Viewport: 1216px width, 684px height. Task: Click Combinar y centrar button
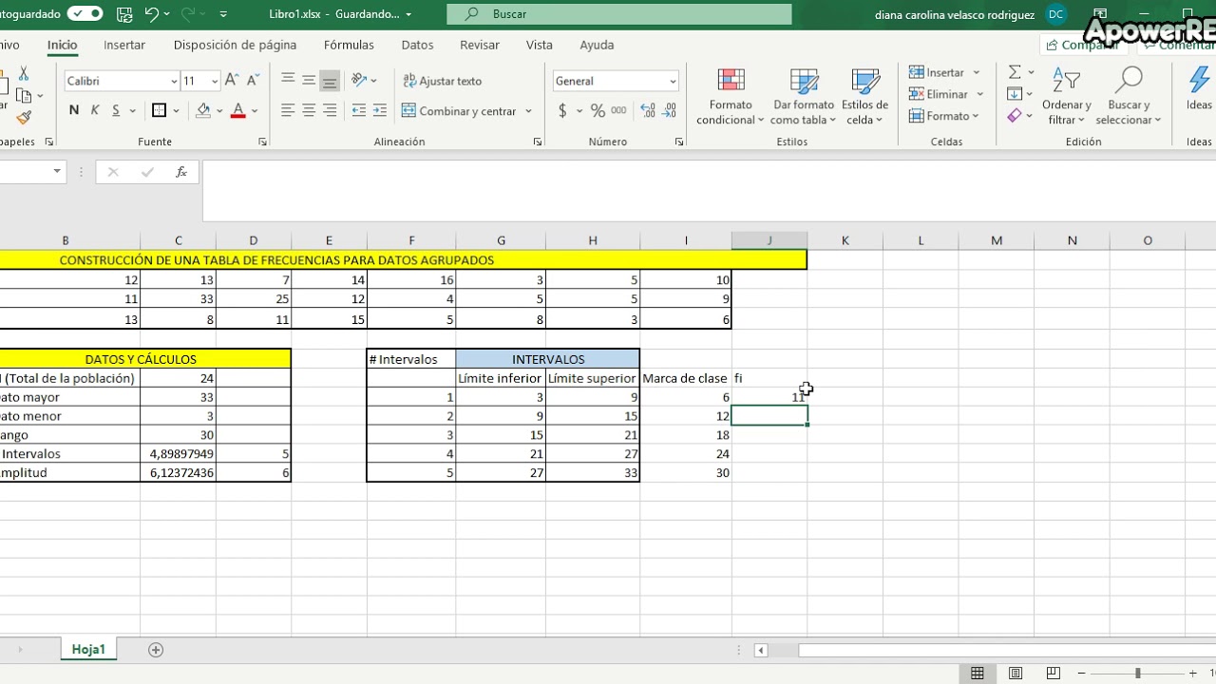pos(460,111)
